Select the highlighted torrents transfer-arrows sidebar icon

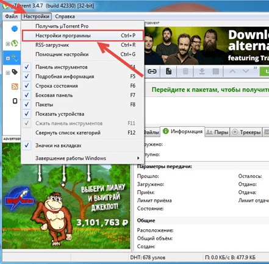point(15,58)
